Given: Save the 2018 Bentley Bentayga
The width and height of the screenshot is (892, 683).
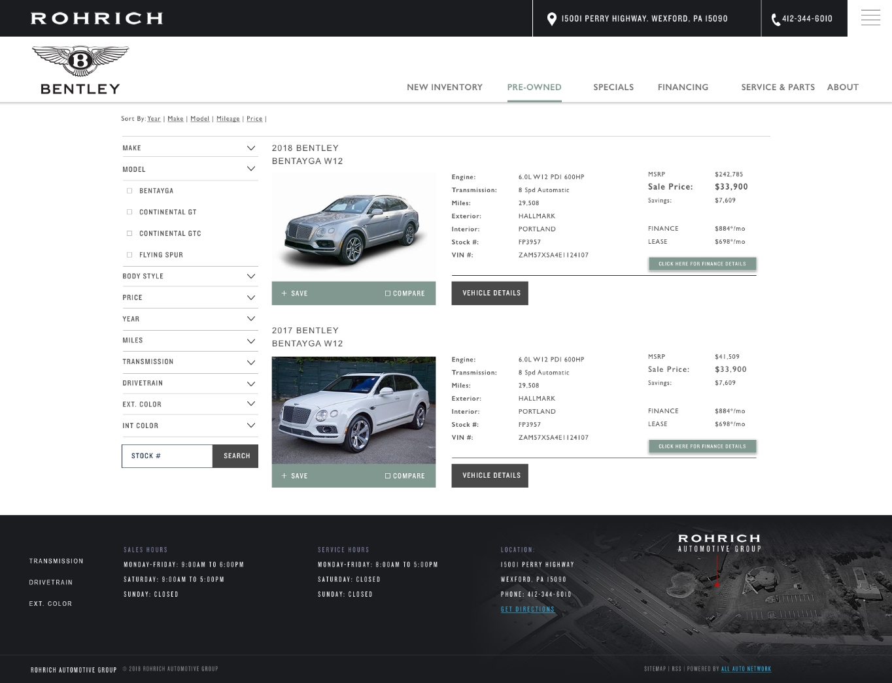Looking at the screenshot, I should (294, 293).
